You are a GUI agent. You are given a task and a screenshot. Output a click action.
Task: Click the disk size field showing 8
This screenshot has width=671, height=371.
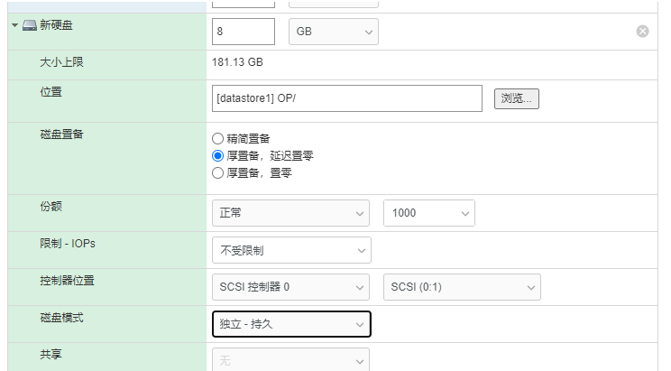244,32
